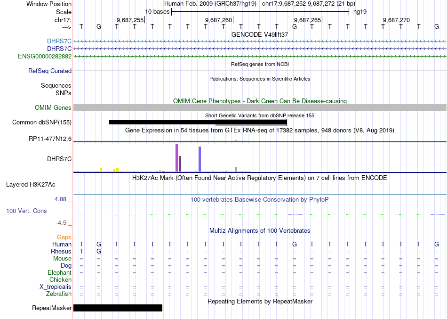Click the dark purple GTEx expression bar
447x319 pixels.
[180, 164]
